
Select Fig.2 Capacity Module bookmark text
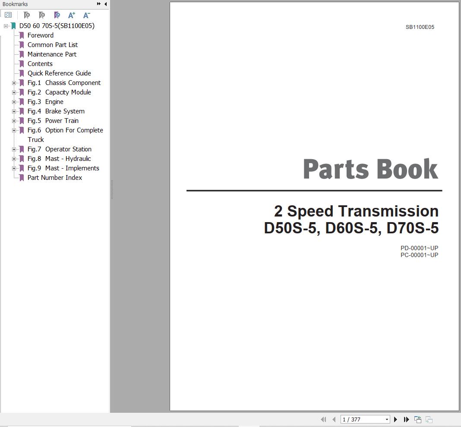(x=59, y=92)
